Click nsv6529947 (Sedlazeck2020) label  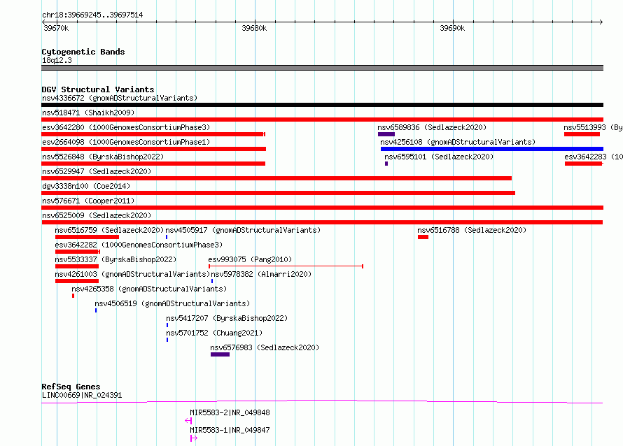(x=97, y=171)
